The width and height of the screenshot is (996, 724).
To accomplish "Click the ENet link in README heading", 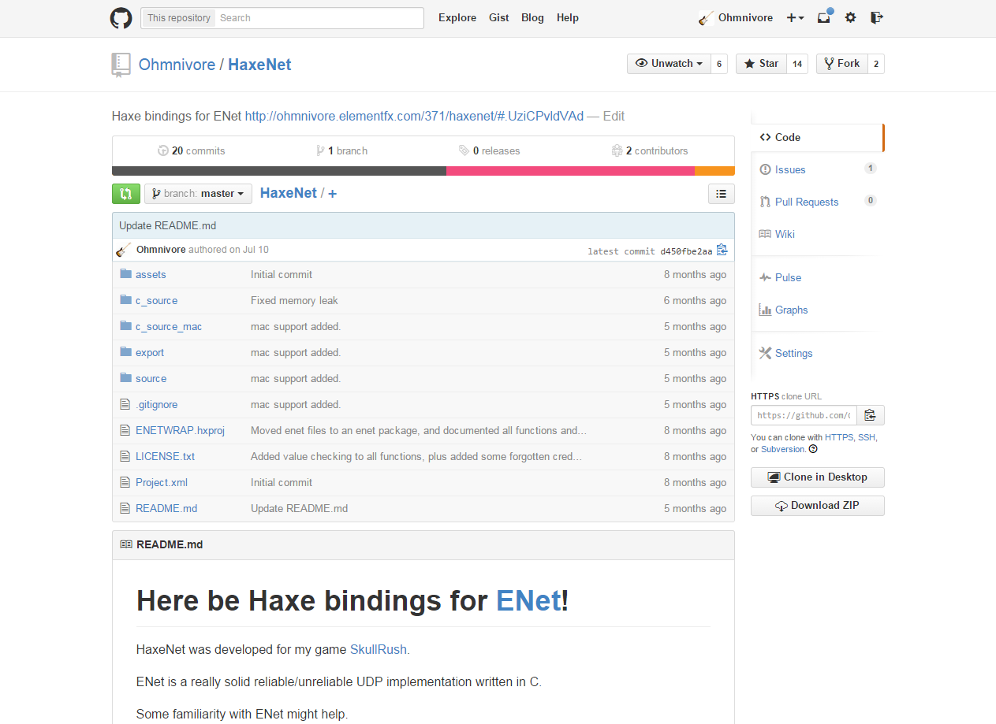I will [528, 601].
